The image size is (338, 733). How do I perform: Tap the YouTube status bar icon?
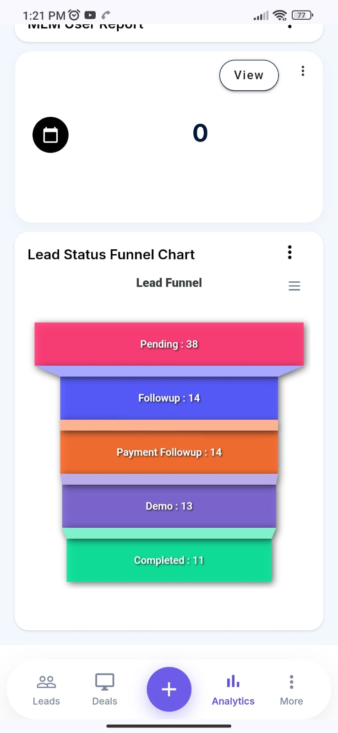90,15
